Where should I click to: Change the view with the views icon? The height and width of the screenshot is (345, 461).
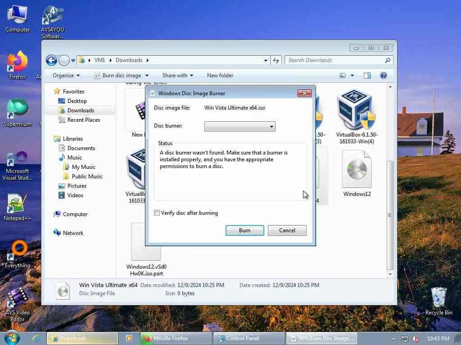point(343,75)
